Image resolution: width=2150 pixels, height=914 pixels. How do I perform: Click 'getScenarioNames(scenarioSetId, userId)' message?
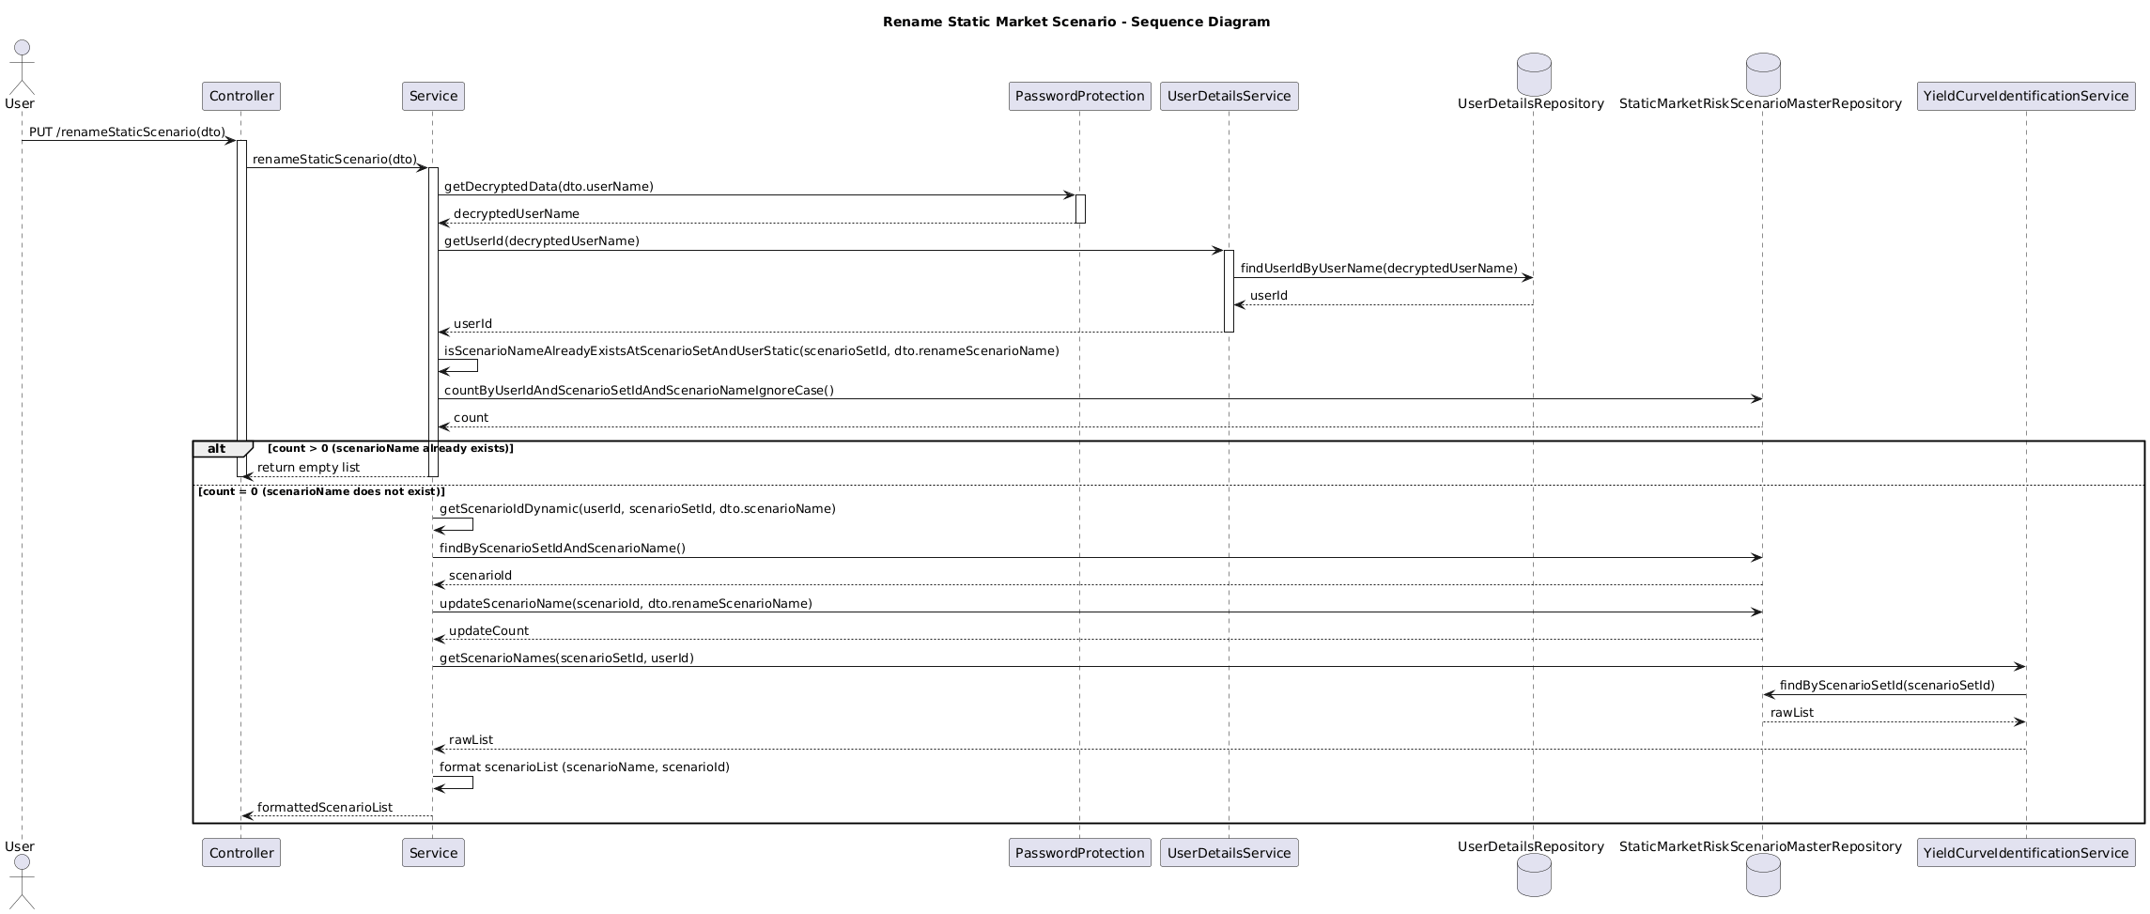[x=566, y=658]
